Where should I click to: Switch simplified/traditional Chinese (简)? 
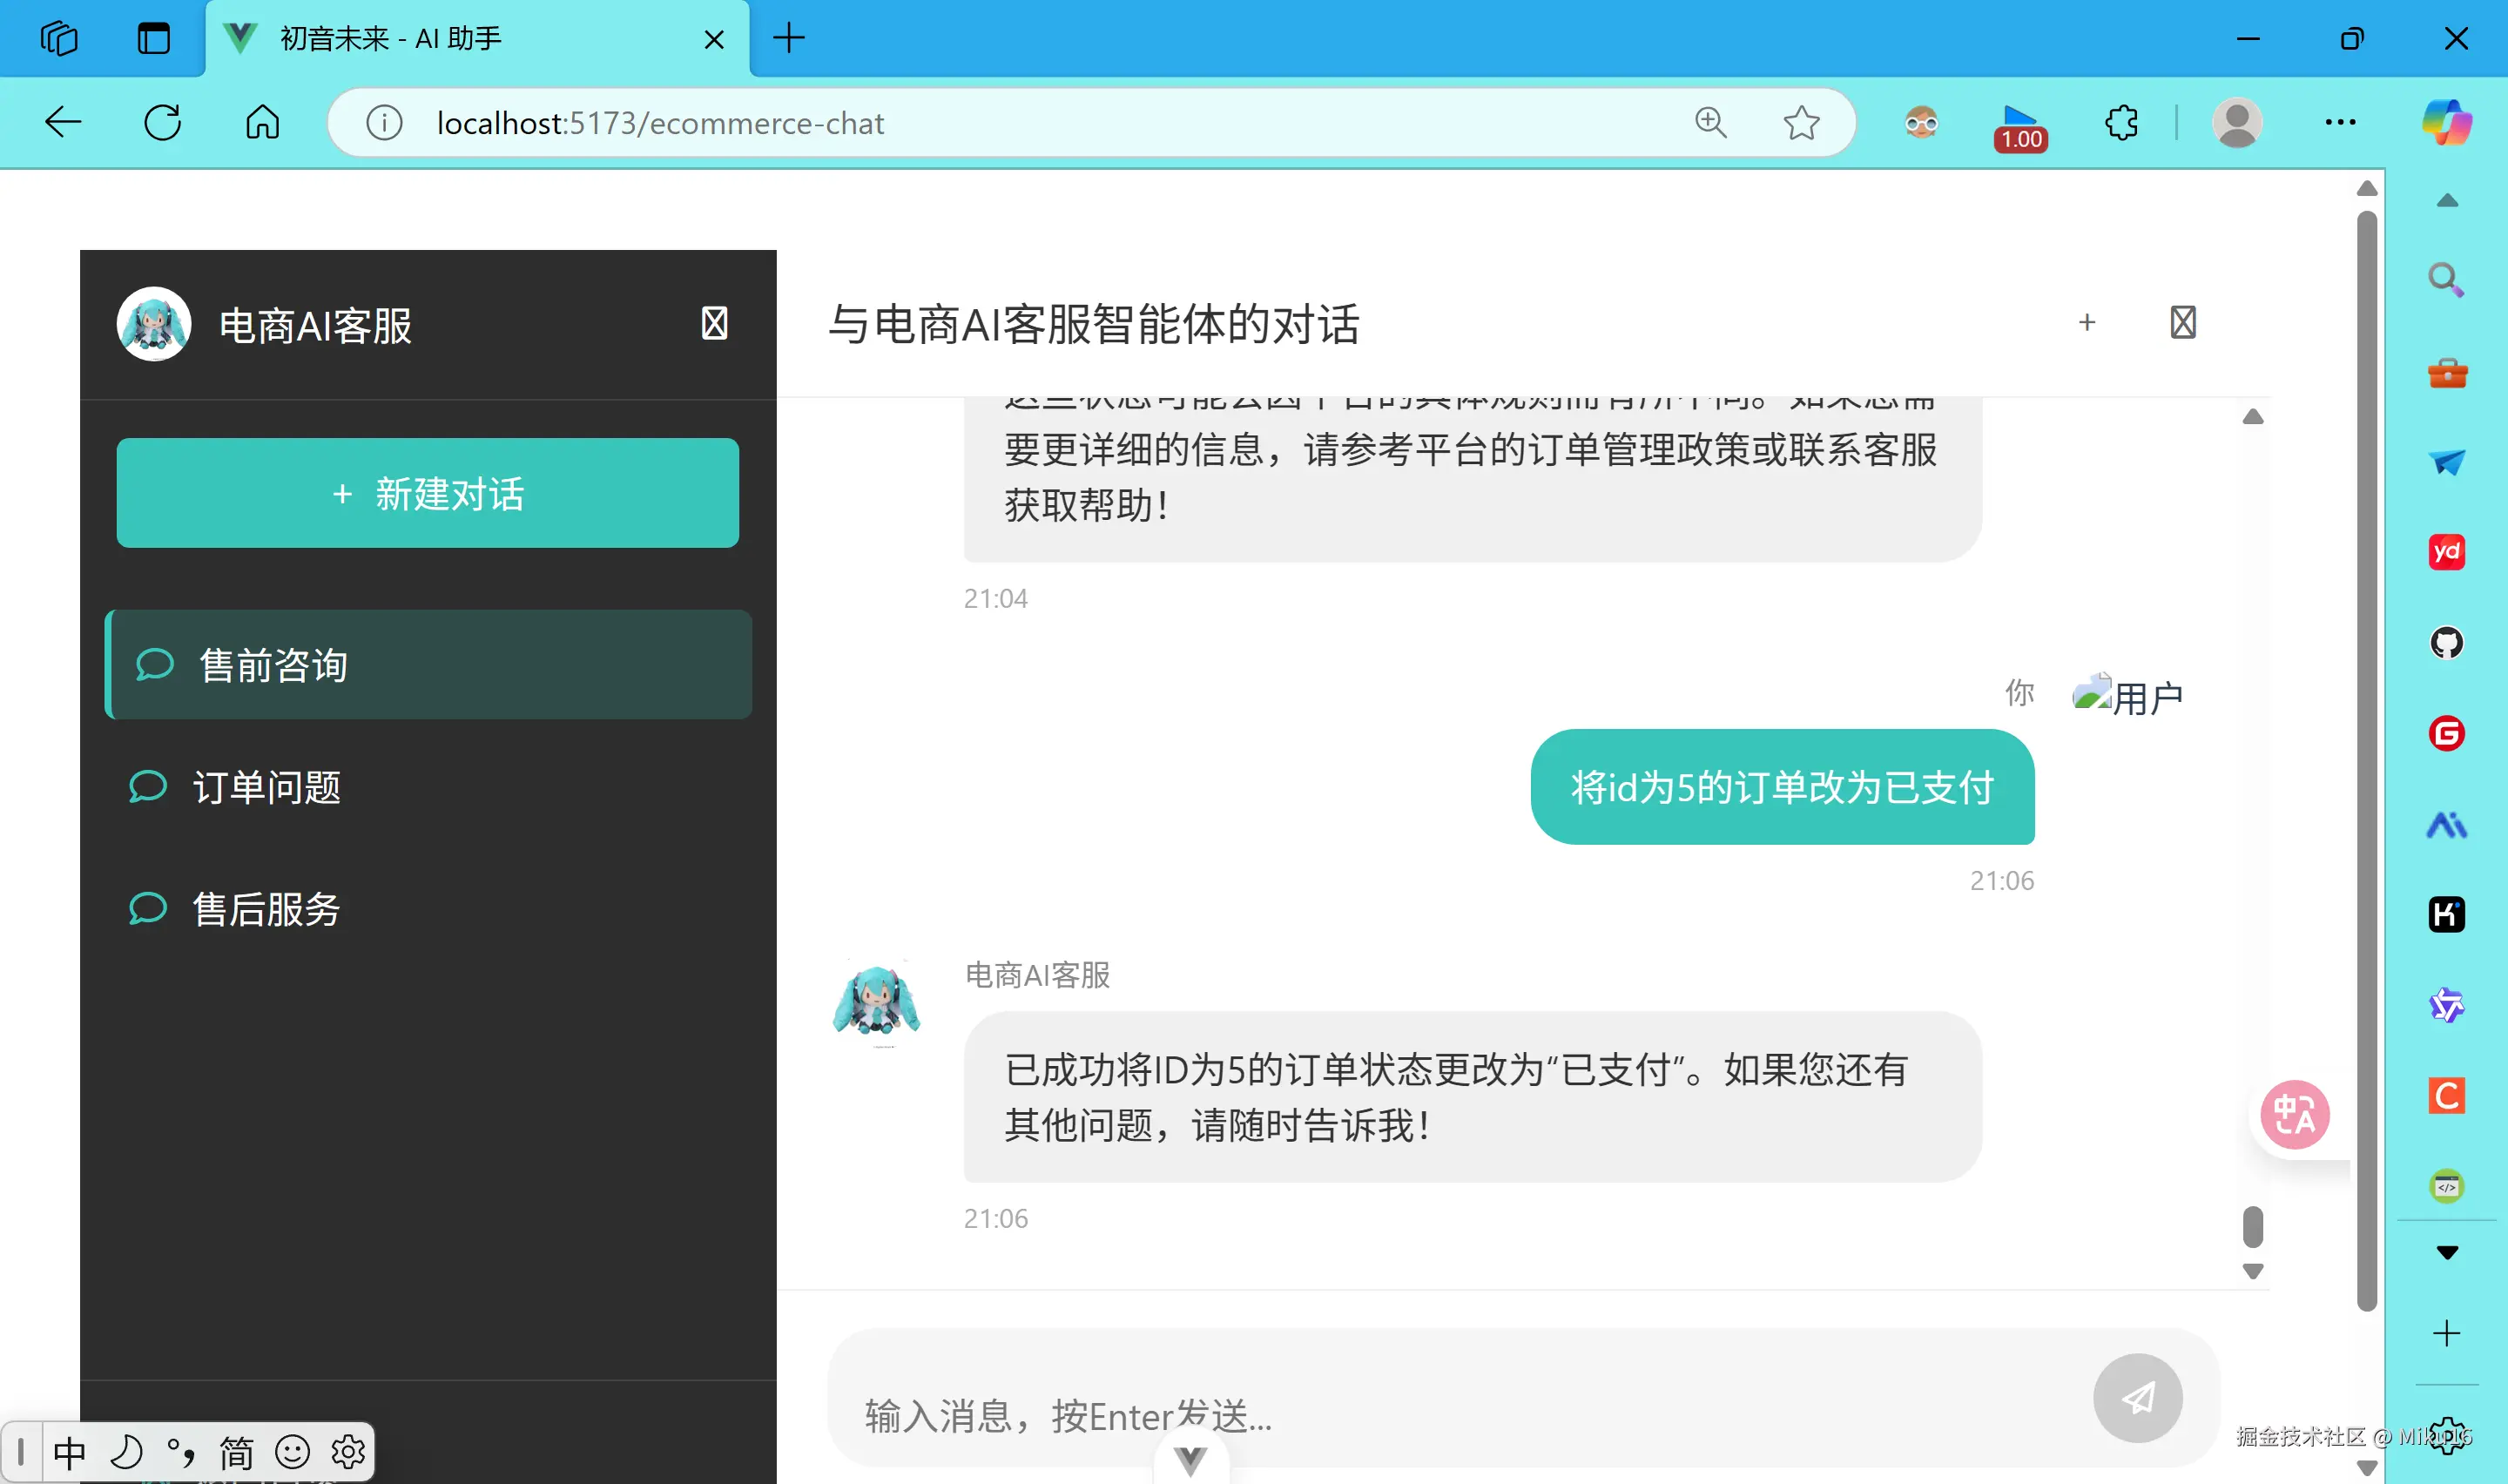tap(236, 1452)
